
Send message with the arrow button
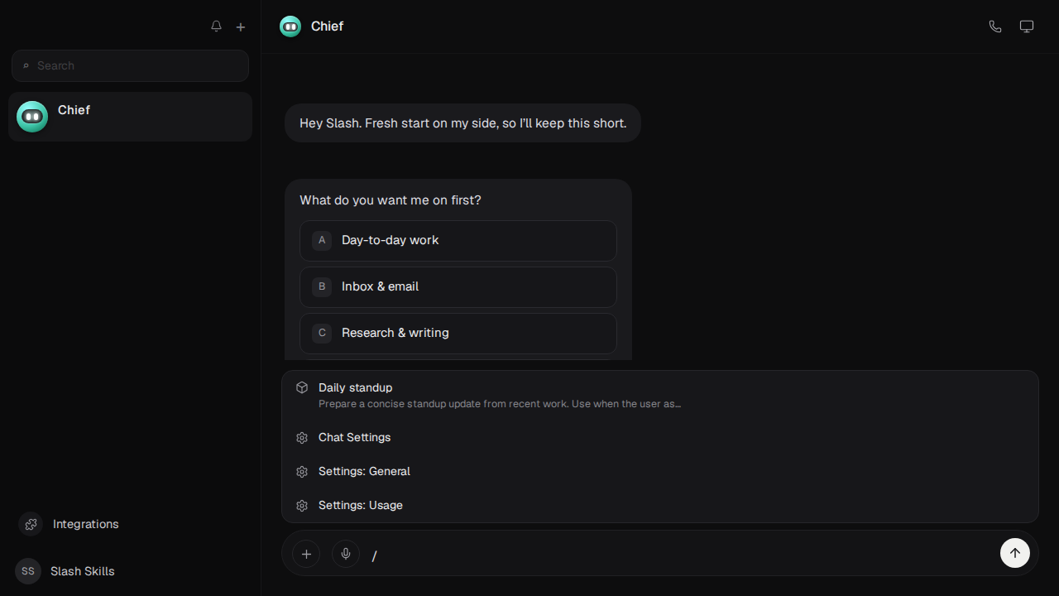pos(1015,553)
